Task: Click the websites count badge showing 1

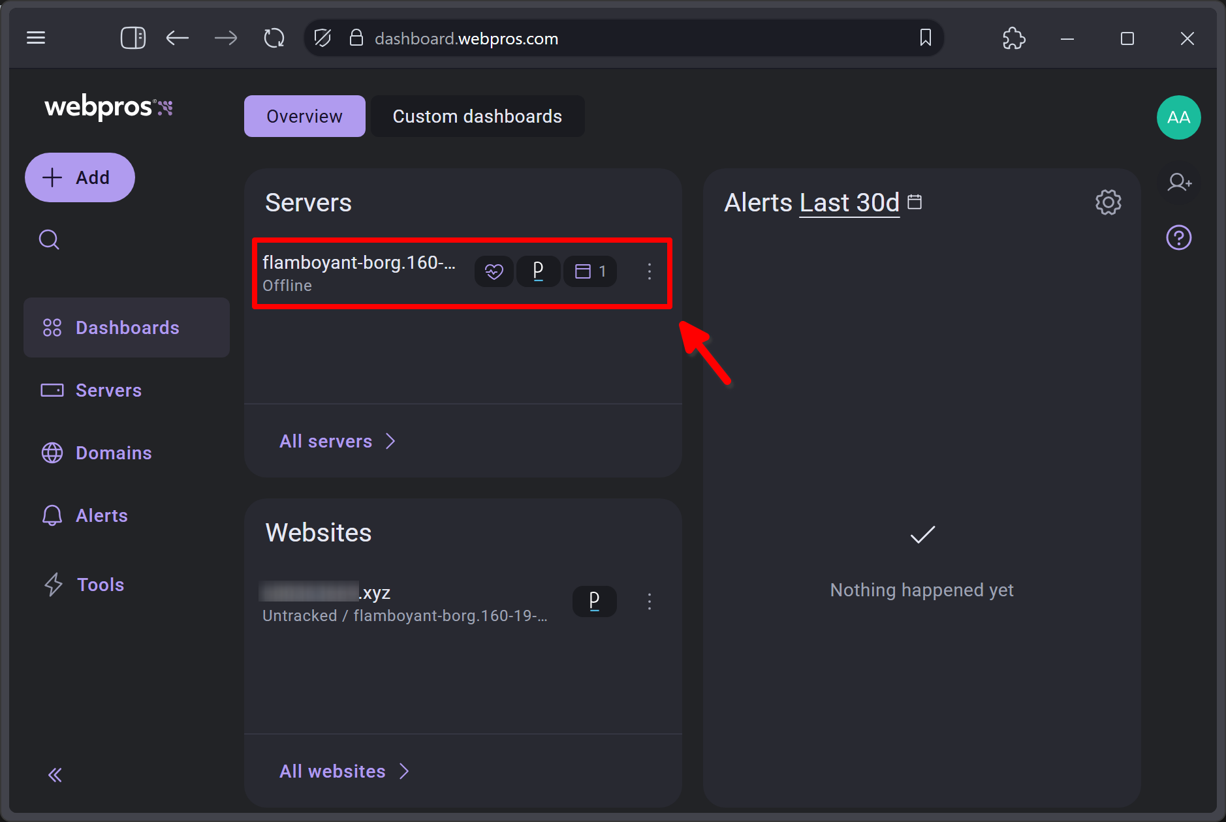Action: 590,271
